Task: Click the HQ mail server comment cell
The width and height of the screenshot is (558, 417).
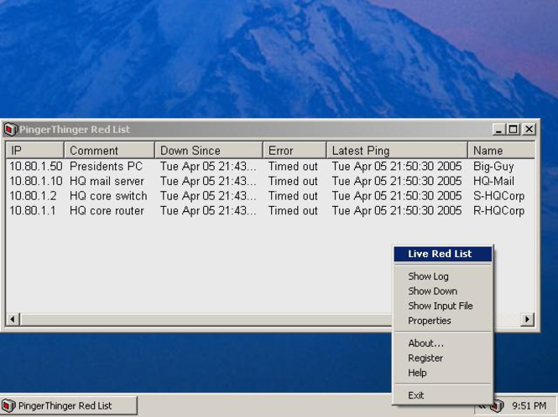Action: pyautogui.click(x=107, y=181)
